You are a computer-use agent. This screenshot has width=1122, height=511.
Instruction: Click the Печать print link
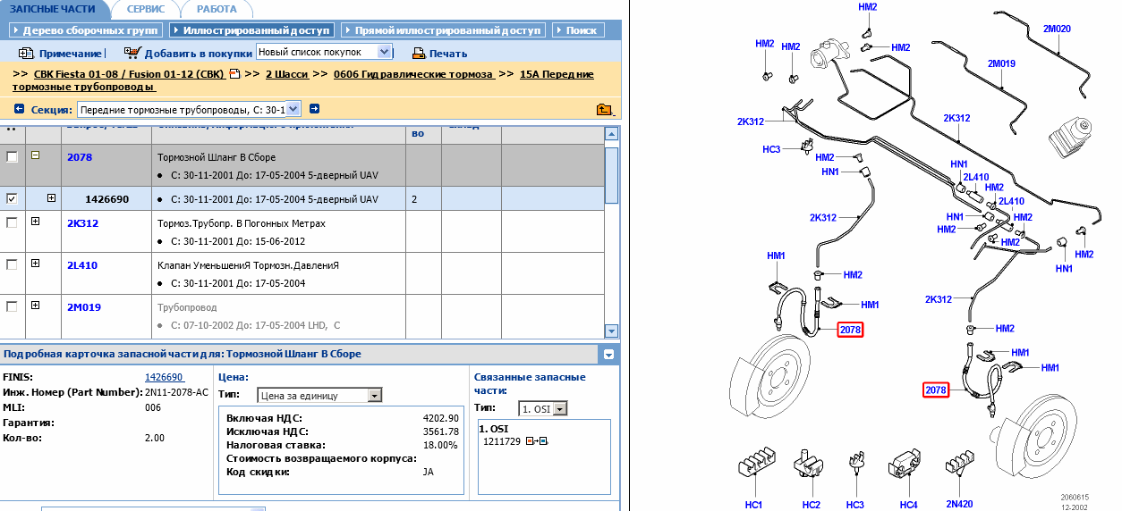[448, 54]
